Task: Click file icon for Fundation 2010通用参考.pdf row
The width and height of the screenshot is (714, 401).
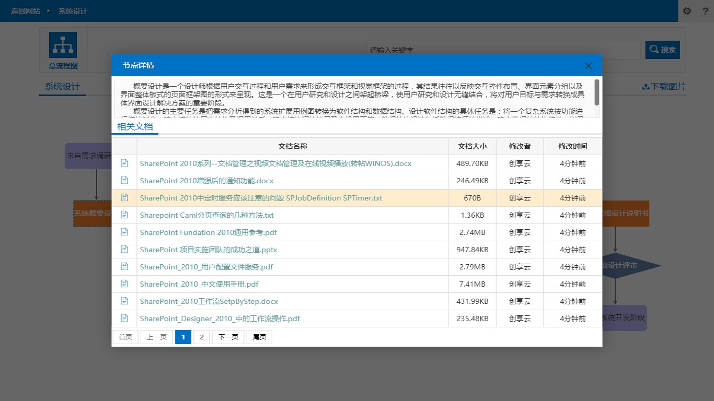Action: click(x=124, y=232)
